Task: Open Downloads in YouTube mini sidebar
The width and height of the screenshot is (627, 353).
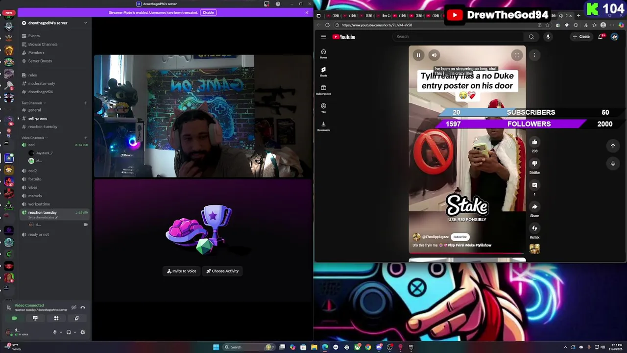Action: click(323, 126)
